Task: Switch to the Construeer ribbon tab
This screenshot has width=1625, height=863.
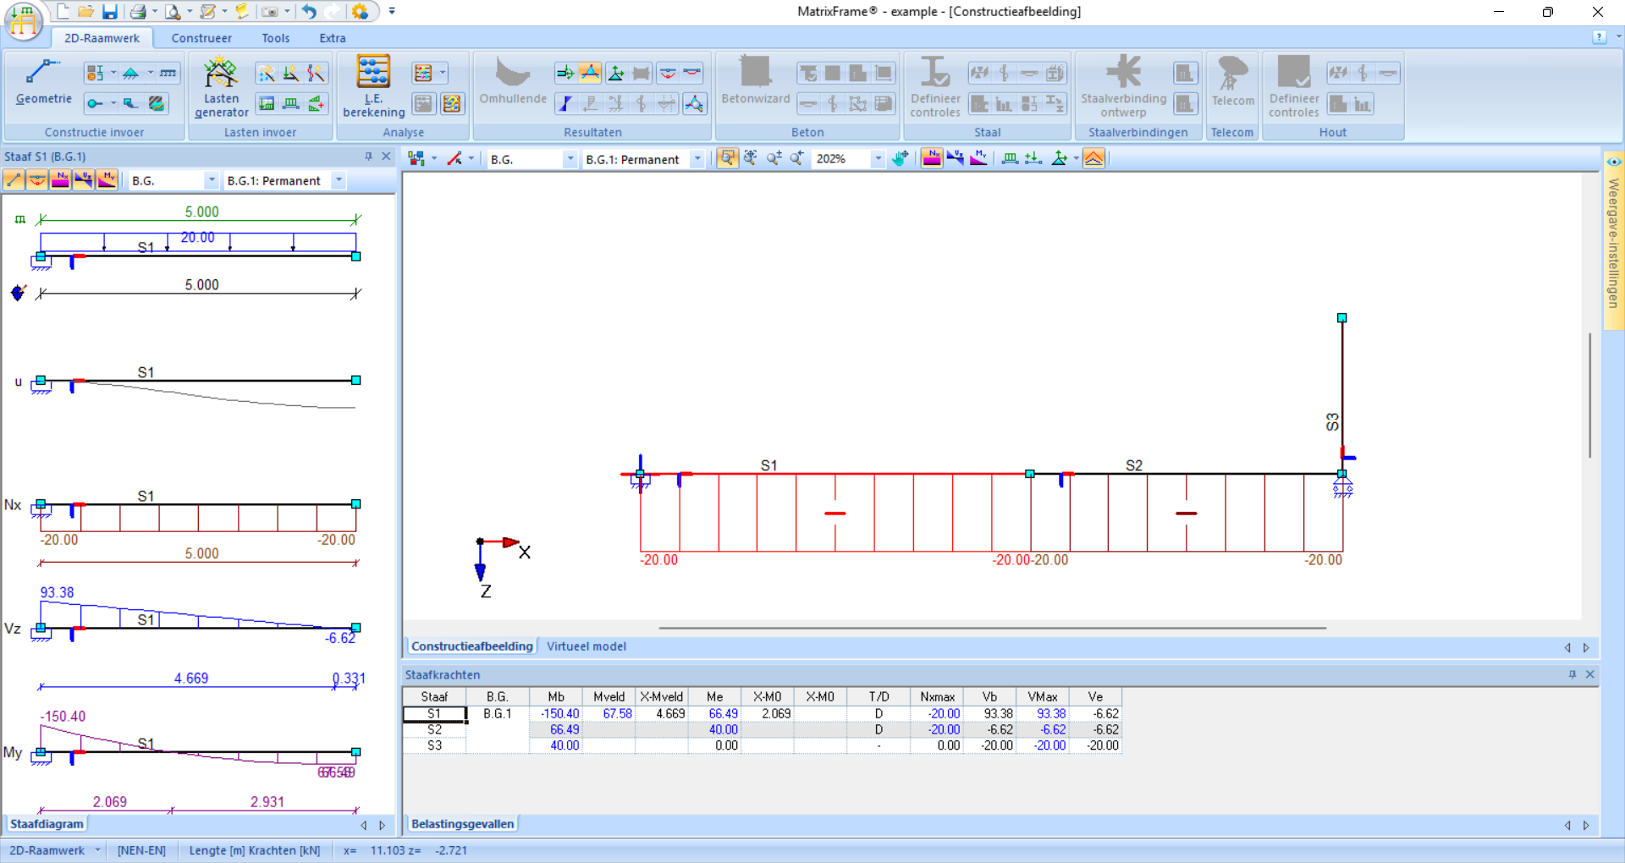Action: 201,38
